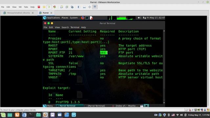Launch terminal icon in Parrot panel
The image size is (210, 118).
pyautogui.click(x=87, y=18)
